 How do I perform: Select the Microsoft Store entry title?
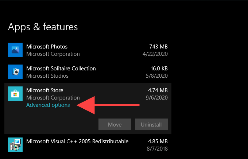pyautogui.click(x=44, y=90)
